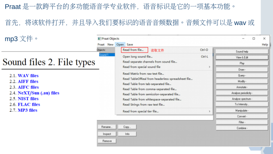
Task: Open the Annotate - dropdown button
Action: click(x=242, y=87)
